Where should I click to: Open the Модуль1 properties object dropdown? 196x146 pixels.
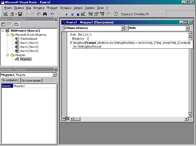point(54,75)
